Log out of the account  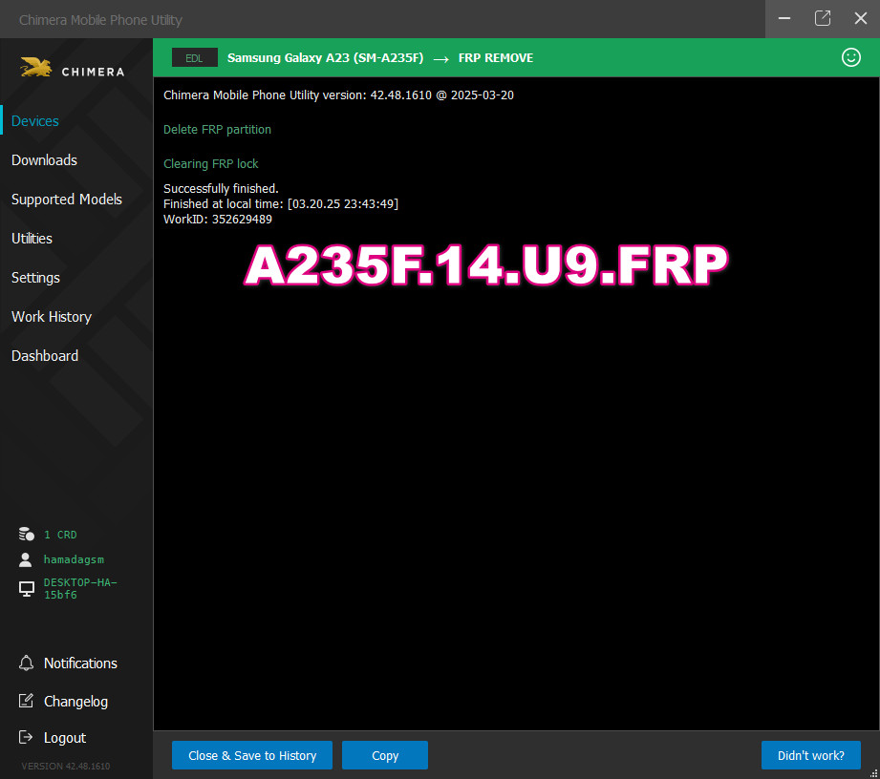(x=65, y=738)
